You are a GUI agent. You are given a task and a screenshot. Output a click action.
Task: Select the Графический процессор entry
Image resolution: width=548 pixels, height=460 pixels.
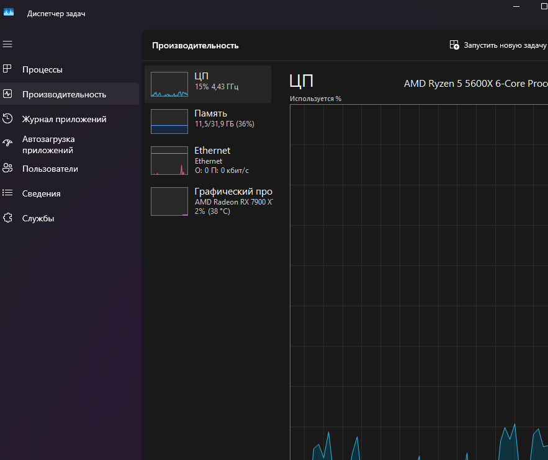click(x=211, y=201)
